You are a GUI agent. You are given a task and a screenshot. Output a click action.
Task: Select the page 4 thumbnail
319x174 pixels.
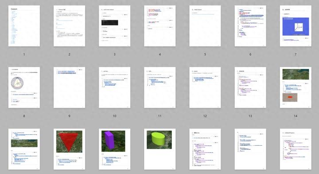tap(159, 26)
